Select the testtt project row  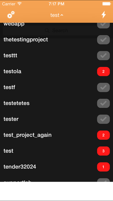click(x=56, y=55)
